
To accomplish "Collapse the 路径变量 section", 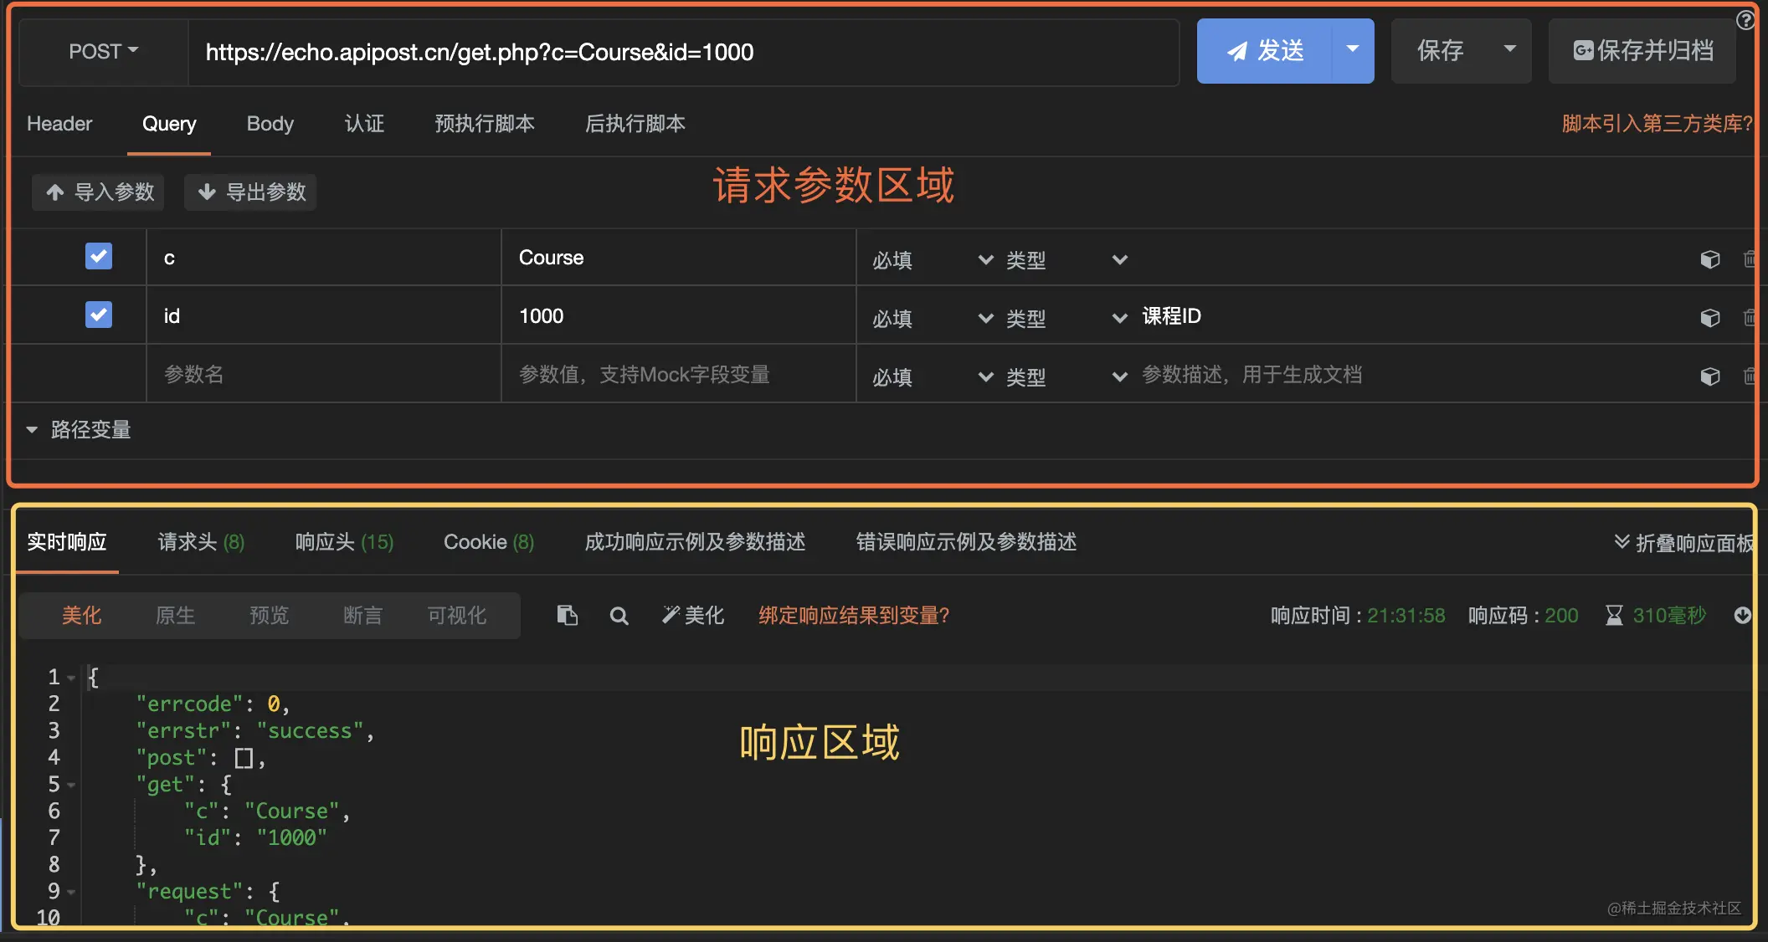I will (32, 430).
